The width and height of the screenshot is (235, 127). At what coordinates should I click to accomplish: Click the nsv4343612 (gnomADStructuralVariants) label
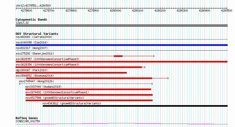click(72, 103)
